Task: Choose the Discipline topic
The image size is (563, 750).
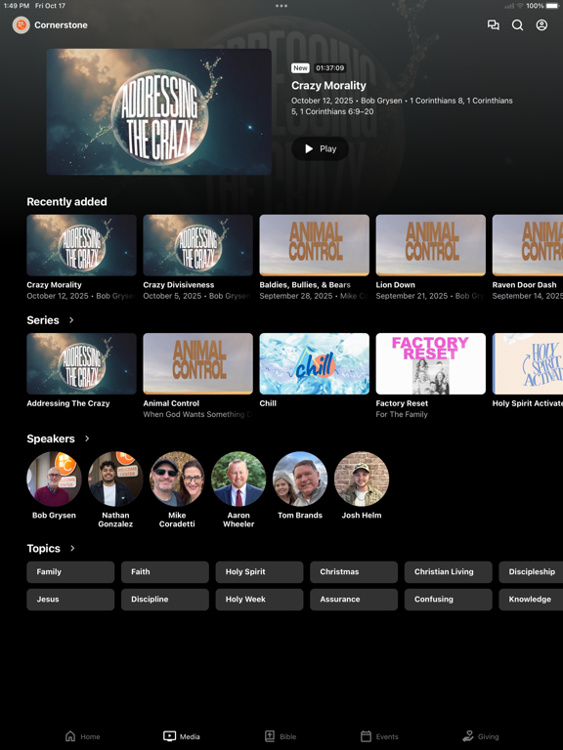Action: click(x=164, y=600)
